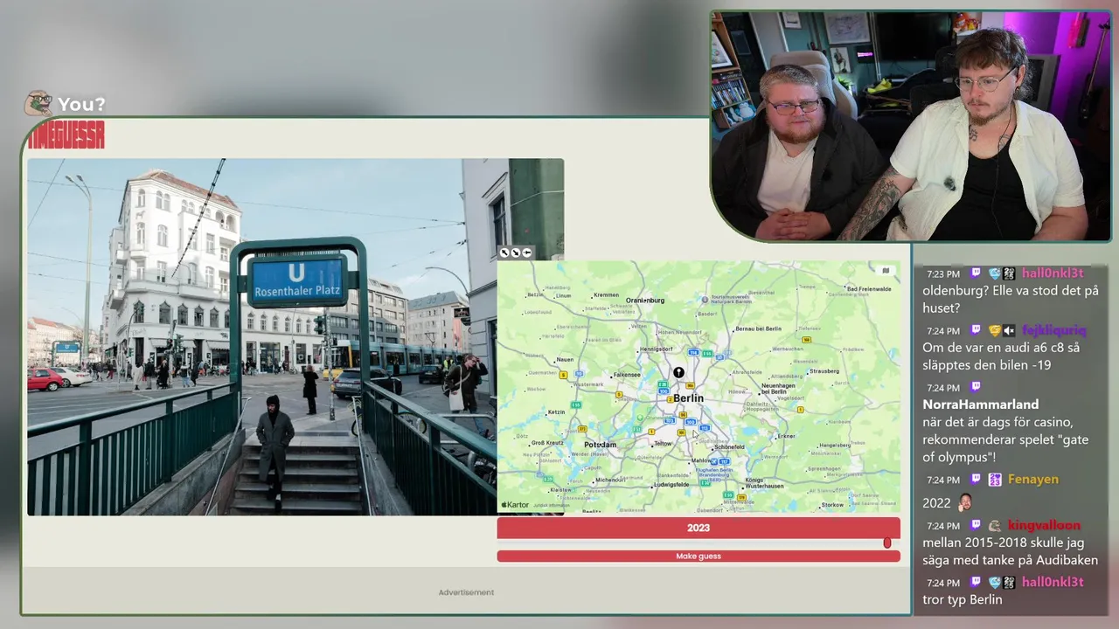1119x629 pixels.
Task: Click the You? player name text
Action: coord(81,105)
